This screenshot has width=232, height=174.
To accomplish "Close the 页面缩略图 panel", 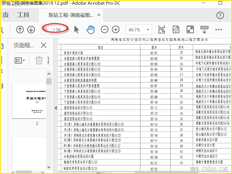I will click(44, 45).
